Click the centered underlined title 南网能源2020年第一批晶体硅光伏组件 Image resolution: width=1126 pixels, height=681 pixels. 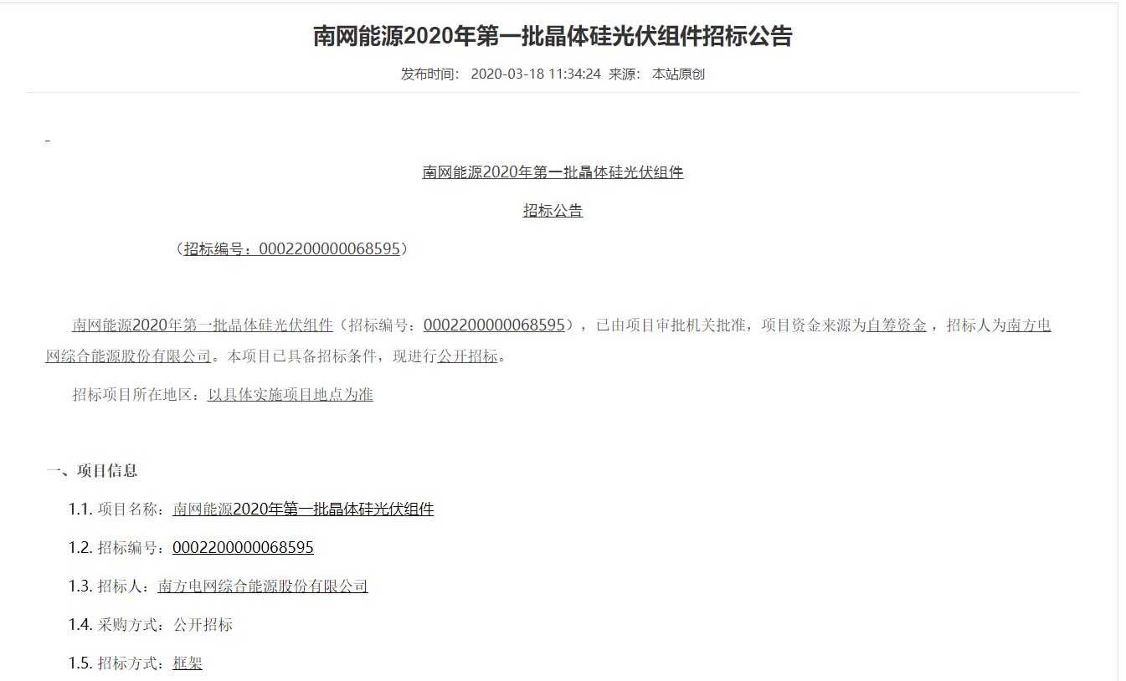pos(553,172)
